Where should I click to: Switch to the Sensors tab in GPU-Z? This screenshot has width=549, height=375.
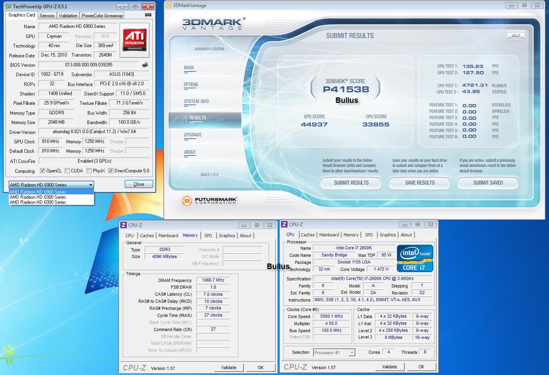tap(47, 16)
